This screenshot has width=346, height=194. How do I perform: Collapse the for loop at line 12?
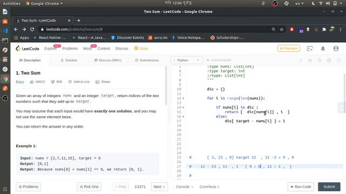point(183,98)
